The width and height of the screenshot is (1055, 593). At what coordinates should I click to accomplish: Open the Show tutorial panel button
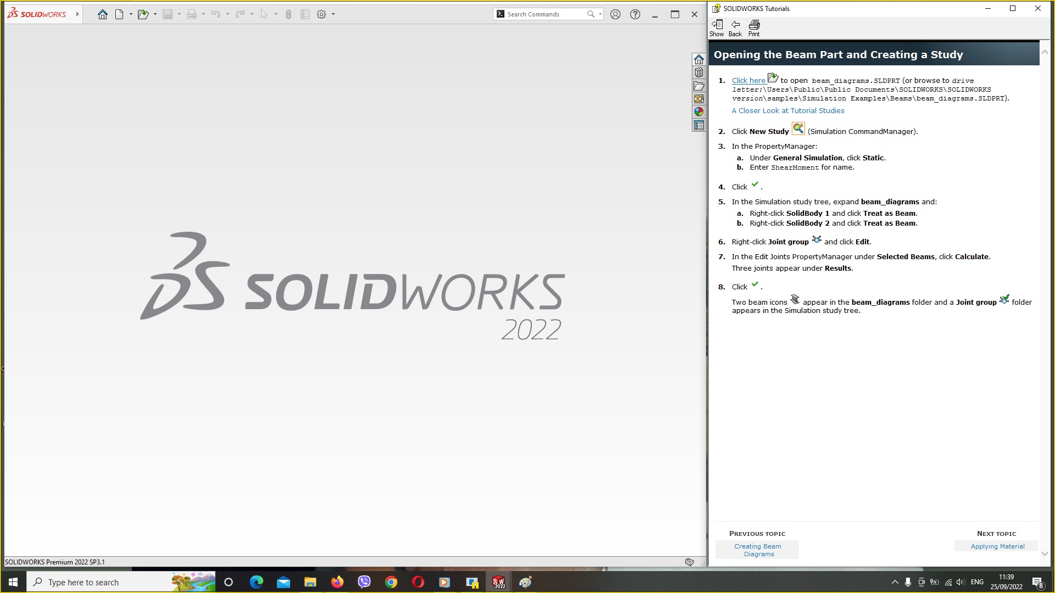pyautogui.click(x=717, y=27)
